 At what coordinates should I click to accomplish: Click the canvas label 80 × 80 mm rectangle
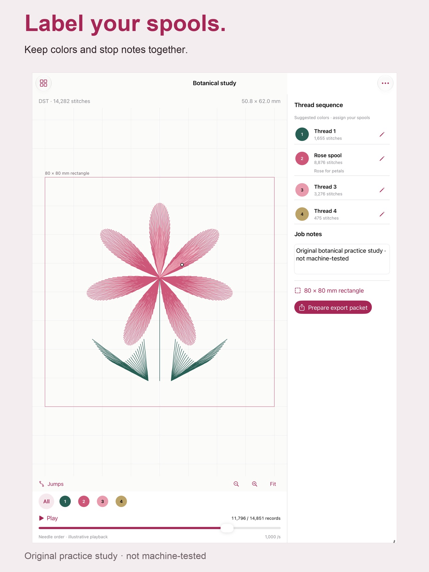click(67, 173)
